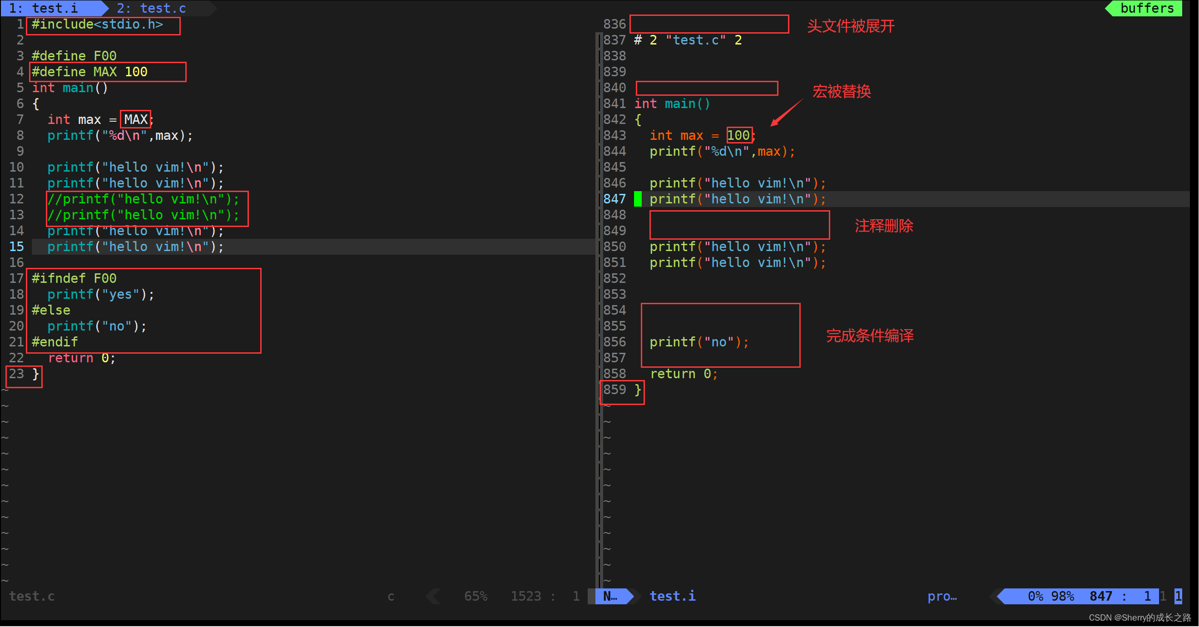Click printf("yes") on line 18

100,294
